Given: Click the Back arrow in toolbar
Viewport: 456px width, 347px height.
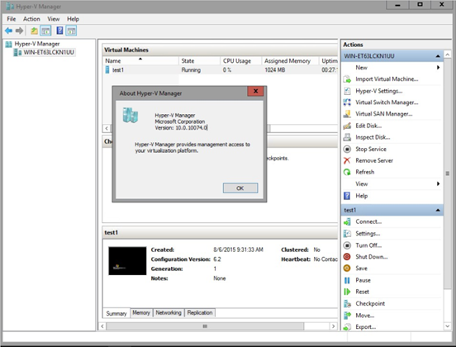Looking at the screenshot, I should point(9,31).
